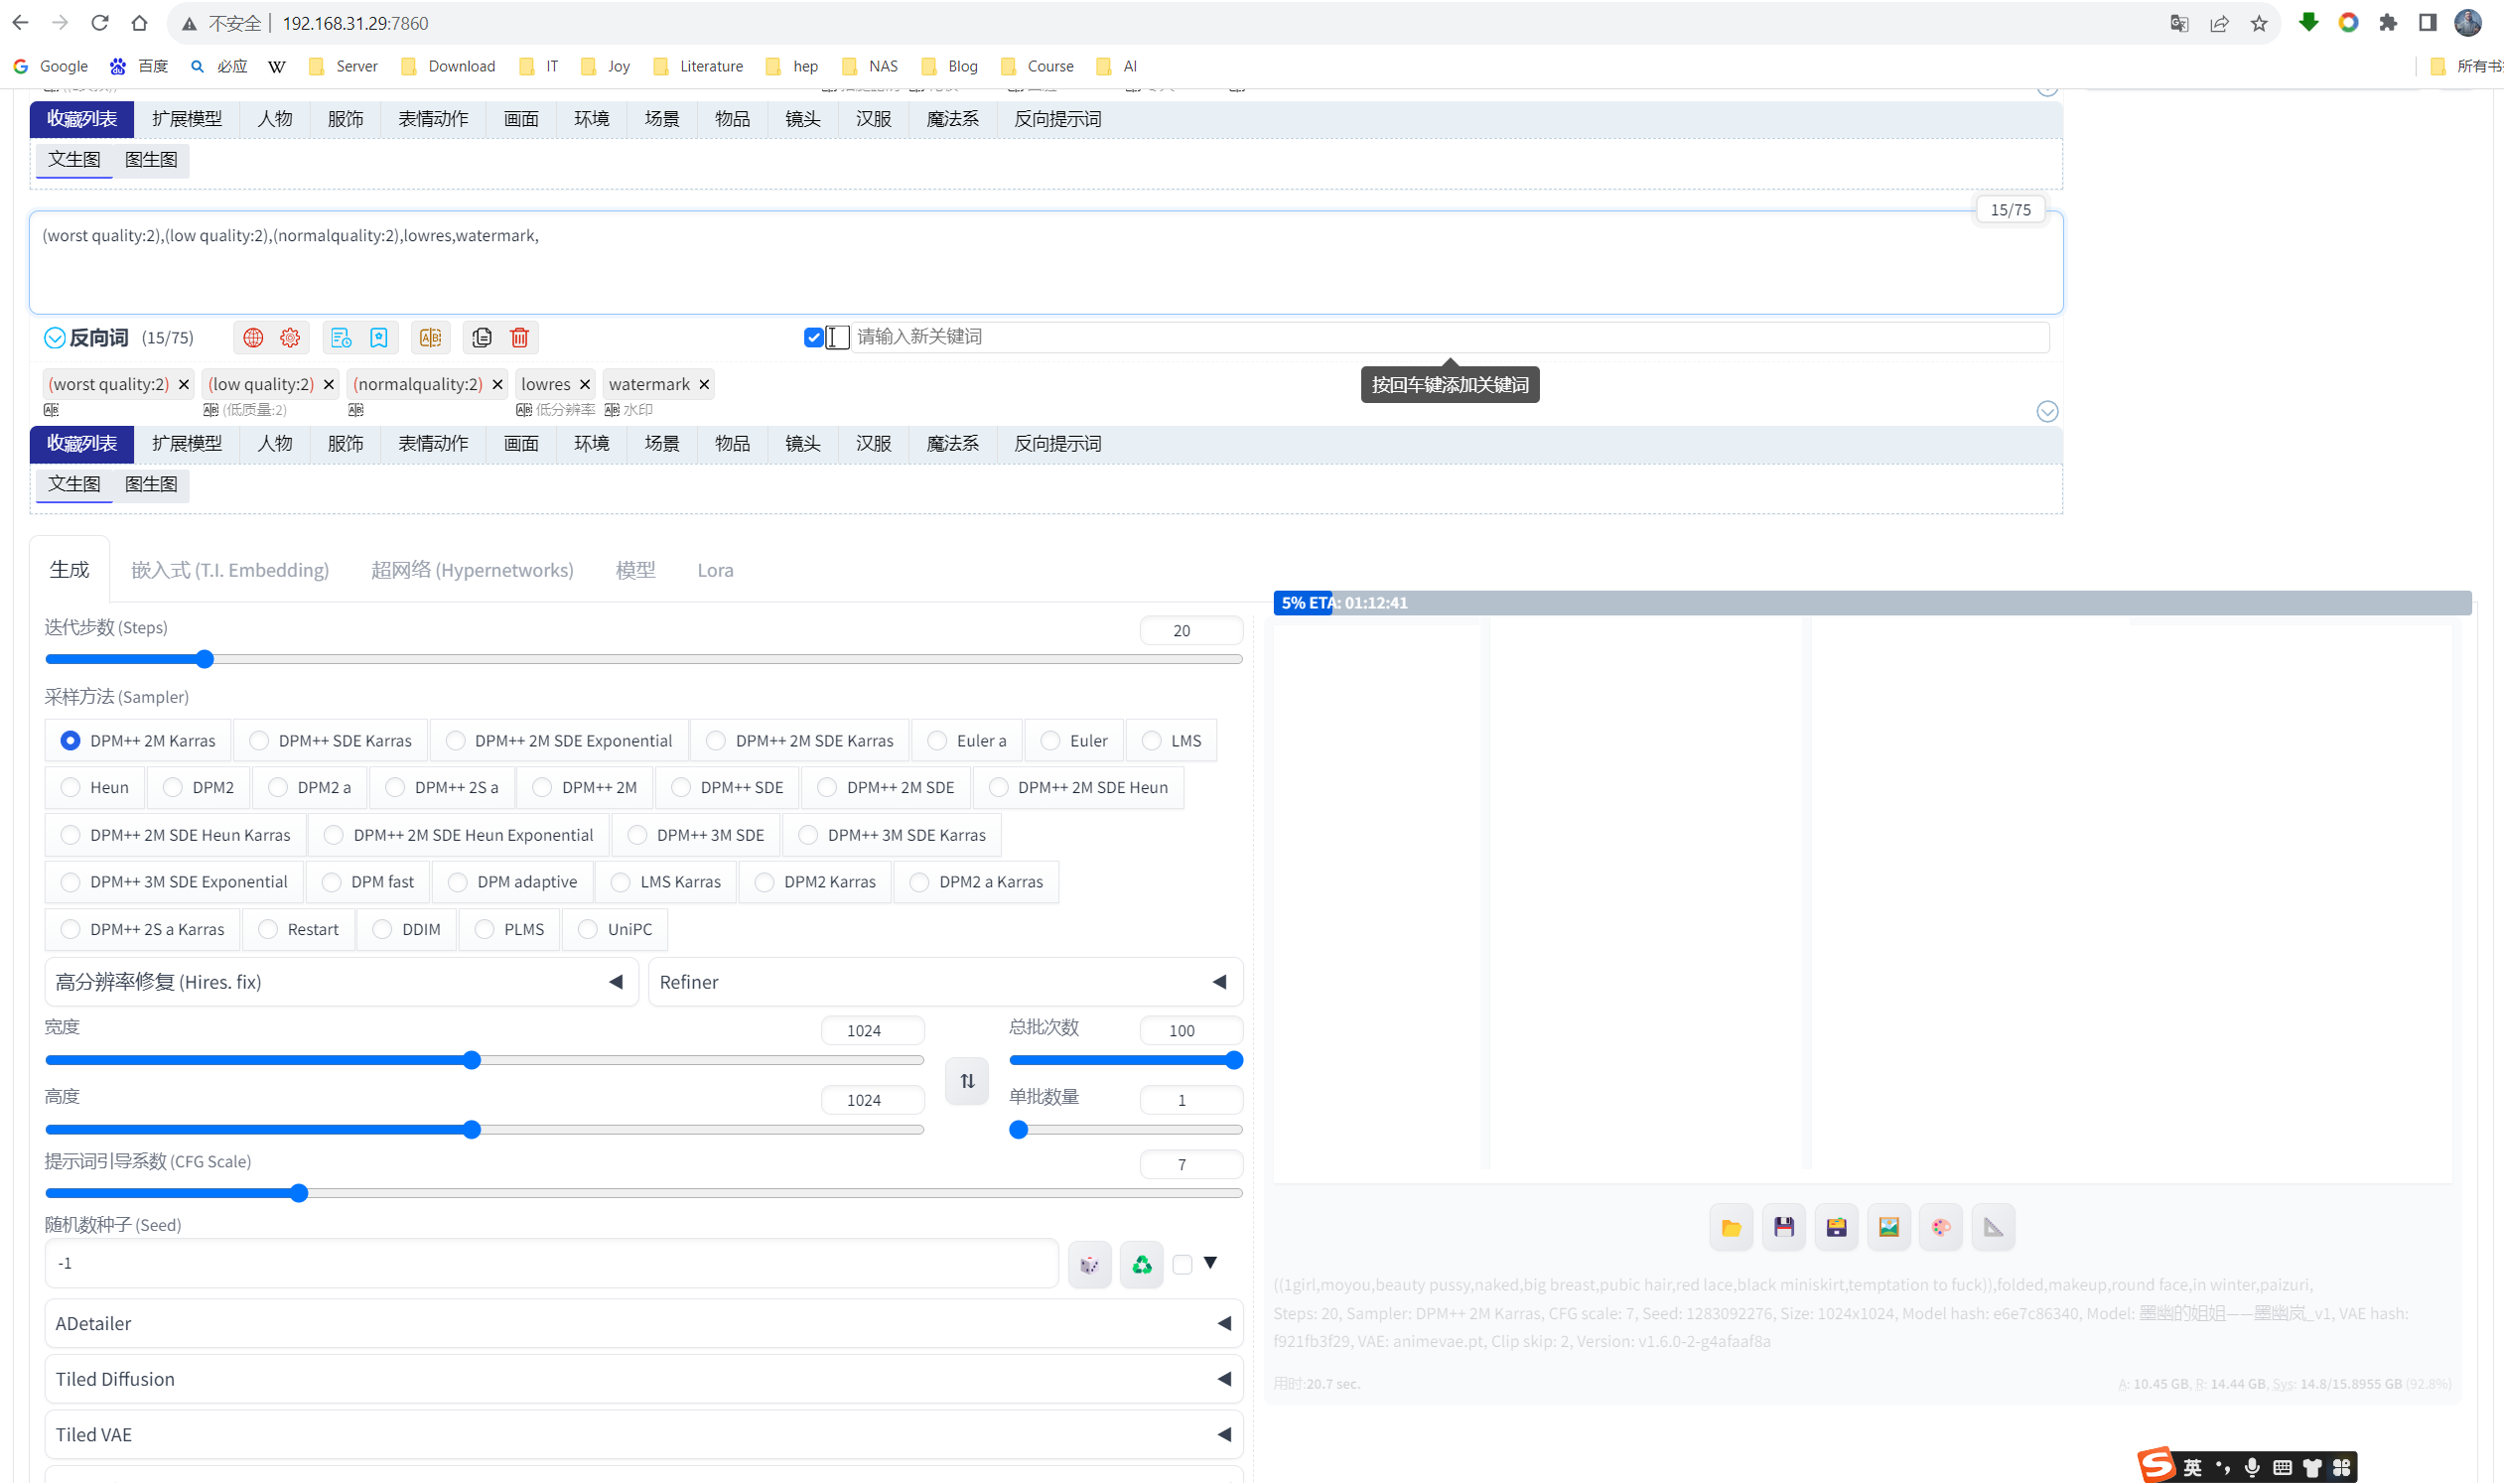Click the red gear icon in the negative prompt toolbar
Viewport: 2504px width, 1483px height.
click(290, 337)
